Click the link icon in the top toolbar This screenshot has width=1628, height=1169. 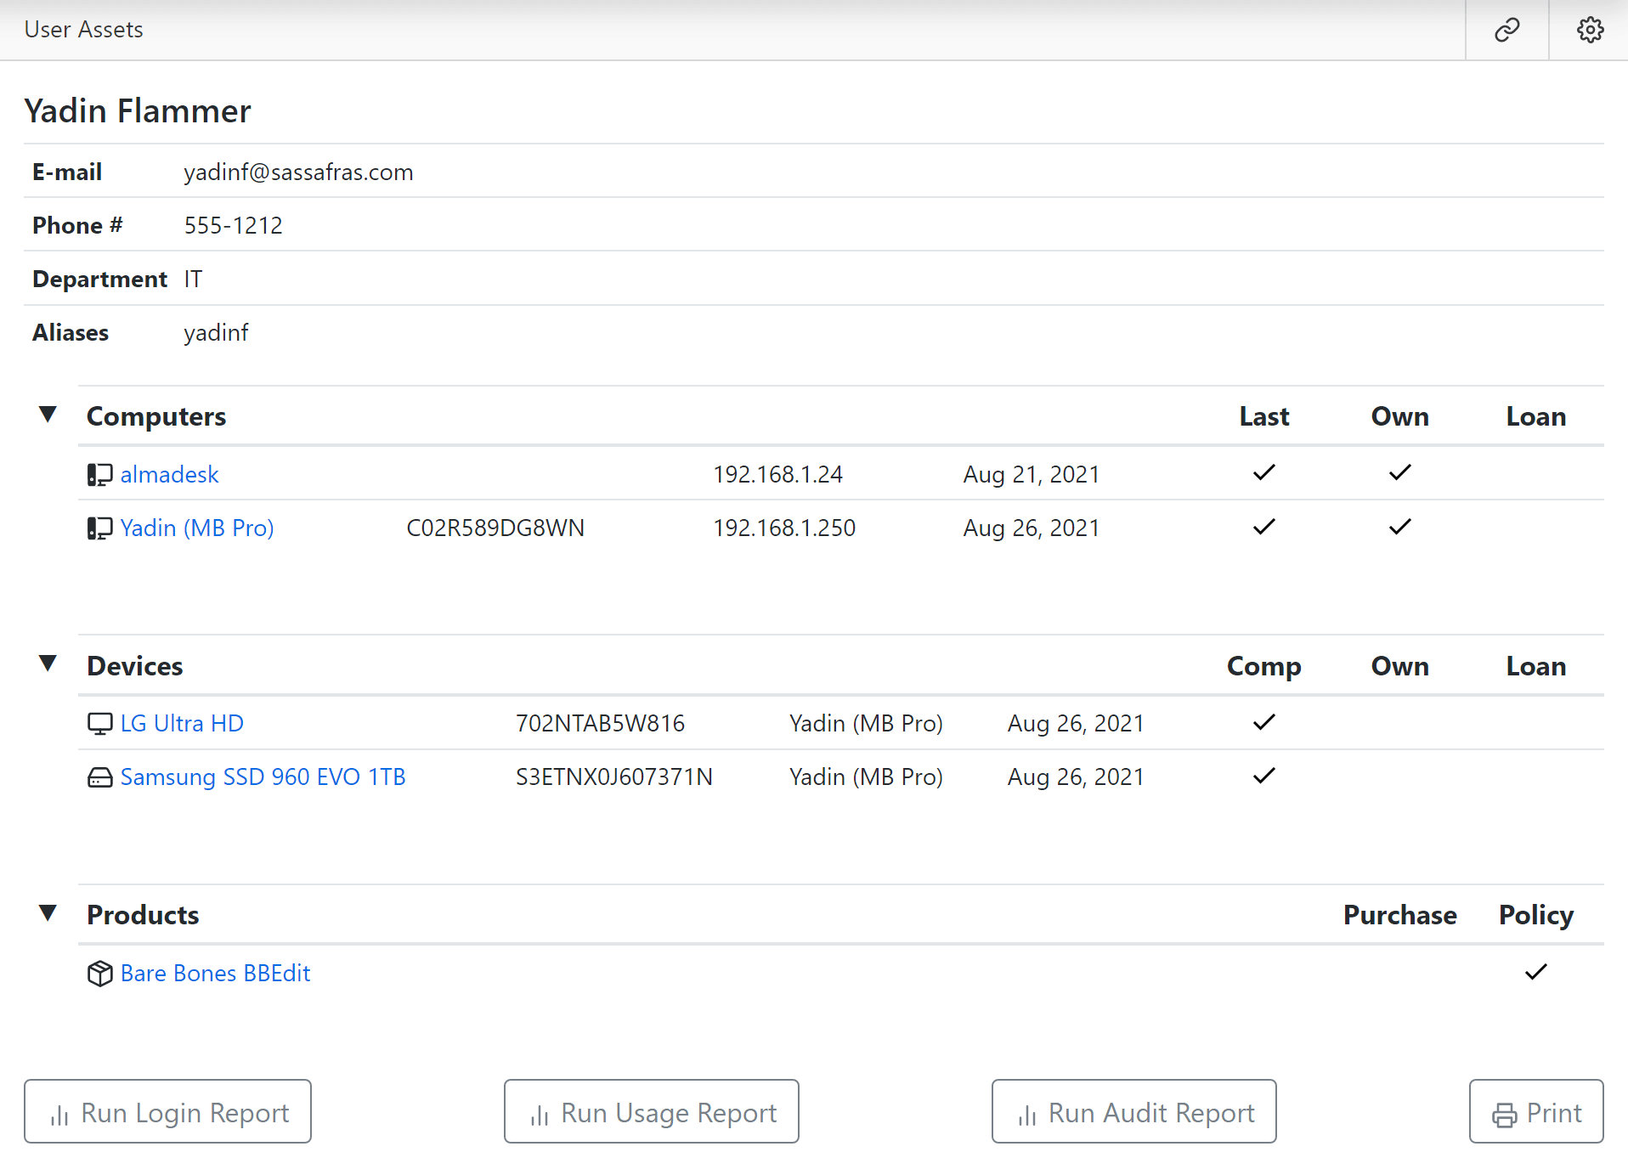click(1506, 29)
